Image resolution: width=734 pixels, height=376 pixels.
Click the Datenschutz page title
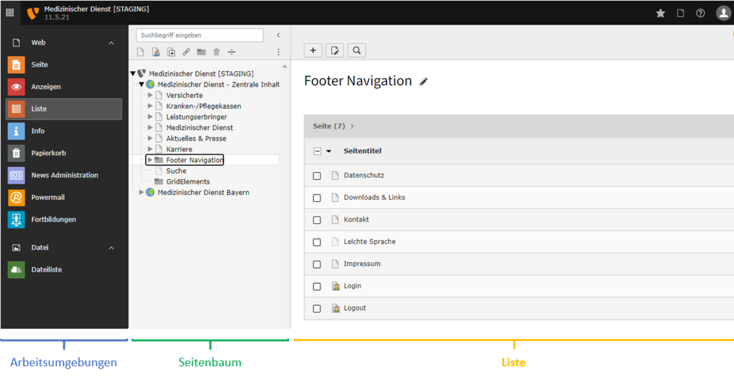point(364,175)
